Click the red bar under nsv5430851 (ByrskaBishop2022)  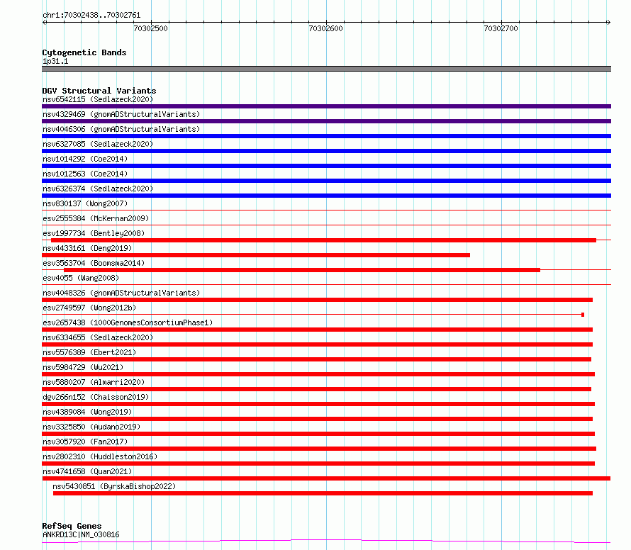tap(323, 493)
